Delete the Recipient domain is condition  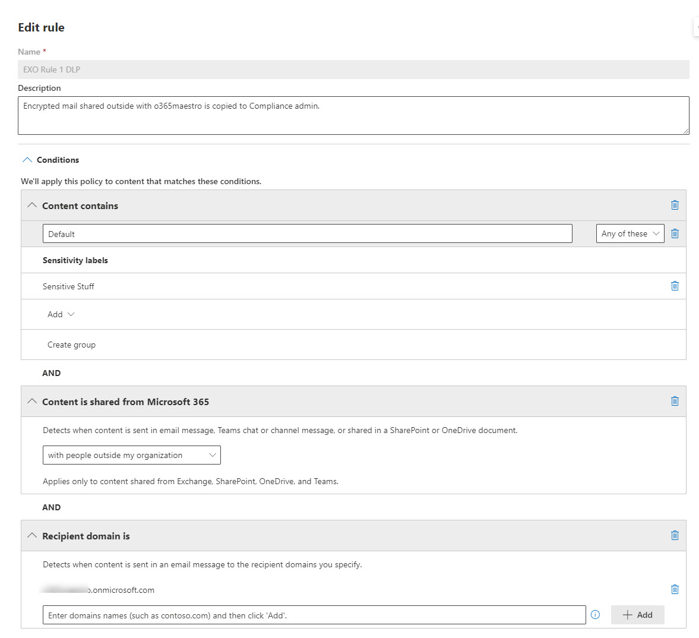pos(675,535)
